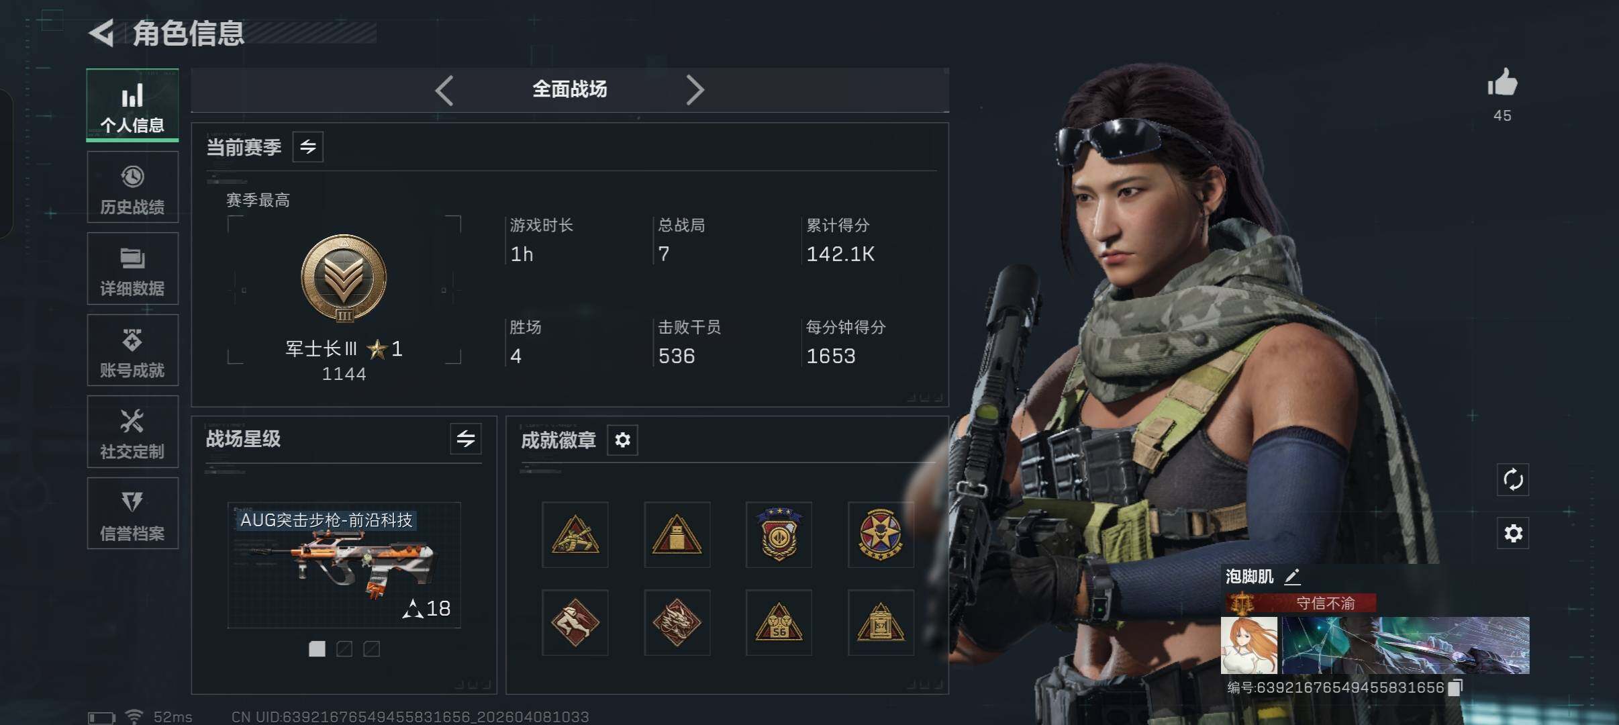Select the AUG突击步枪-前沿科技 weapon card
The image size is (1619, 725).
point(344,565)
